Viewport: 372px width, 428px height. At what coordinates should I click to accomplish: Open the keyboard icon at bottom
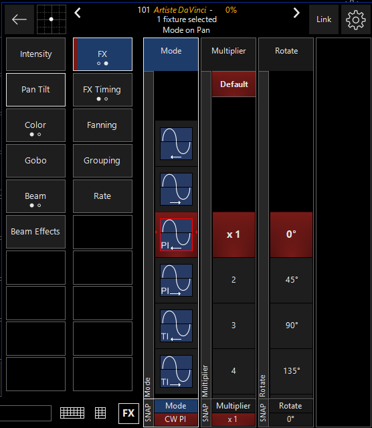(72, 413)
